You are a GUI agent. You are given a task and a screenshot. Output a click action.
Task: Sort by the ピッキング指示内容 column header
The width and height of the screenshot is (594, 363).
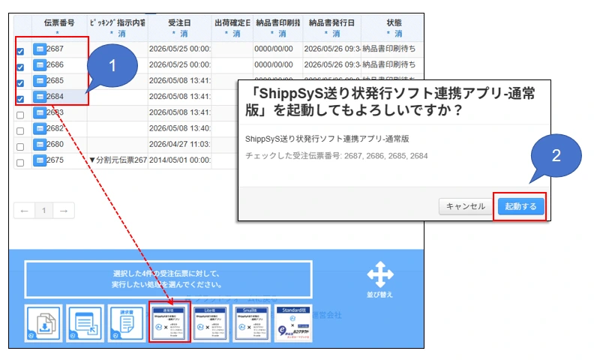pos(118,22)
